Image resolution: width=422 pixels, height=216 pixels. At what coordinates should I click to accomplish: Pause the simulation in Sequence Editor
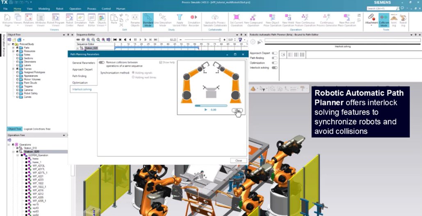tap(135, 39)
